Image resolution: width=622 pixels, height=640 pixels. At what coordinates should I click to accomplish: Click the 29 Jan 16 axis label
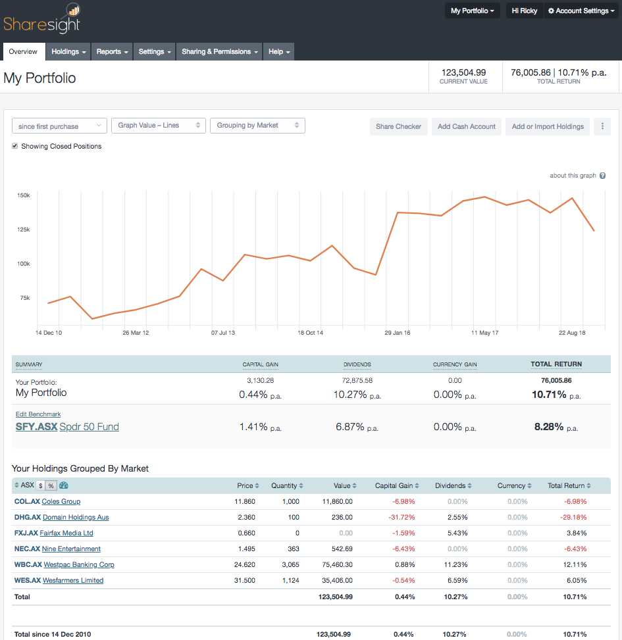pos(398,333)
